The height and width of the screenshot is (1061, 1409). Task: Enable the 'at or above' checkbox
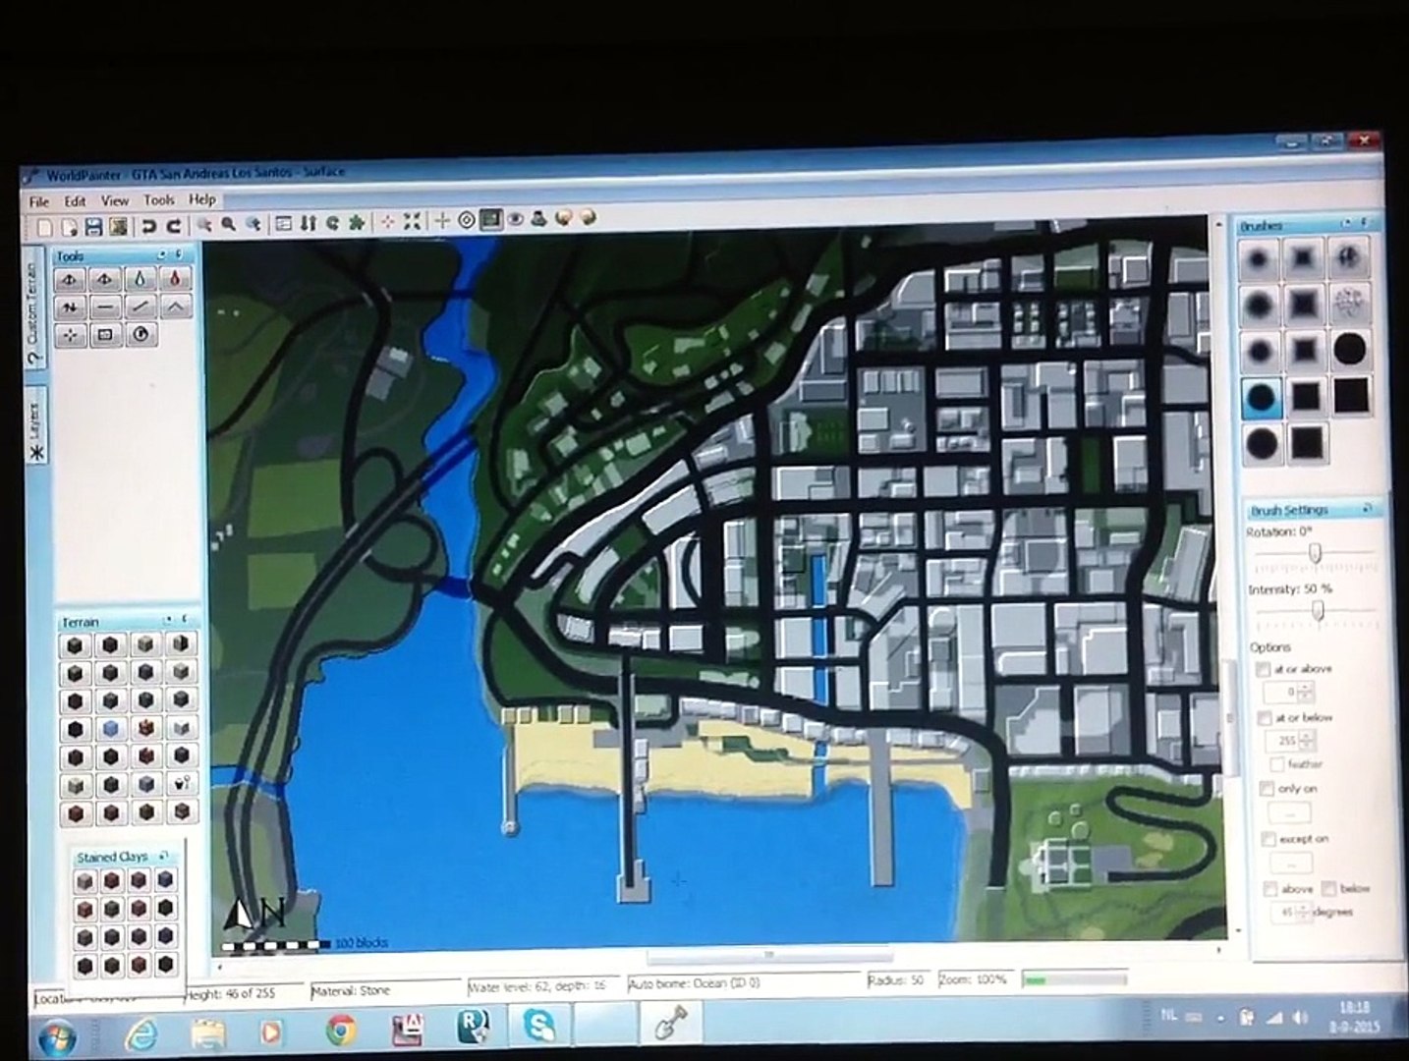click(1264, 670)
